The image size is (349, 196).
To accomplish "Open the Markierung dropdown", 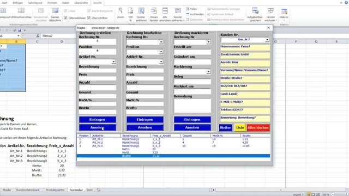I will [208, 72].
